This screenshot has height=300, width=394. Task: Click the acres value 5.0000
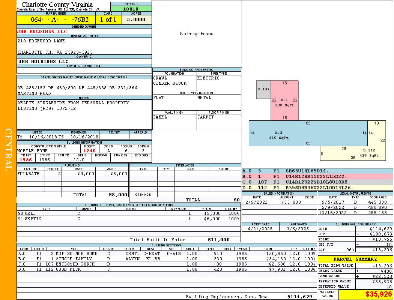136,19
